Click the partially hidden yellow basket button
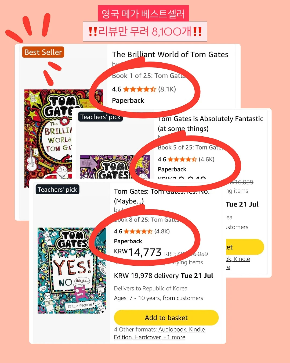 click(245, 247)
